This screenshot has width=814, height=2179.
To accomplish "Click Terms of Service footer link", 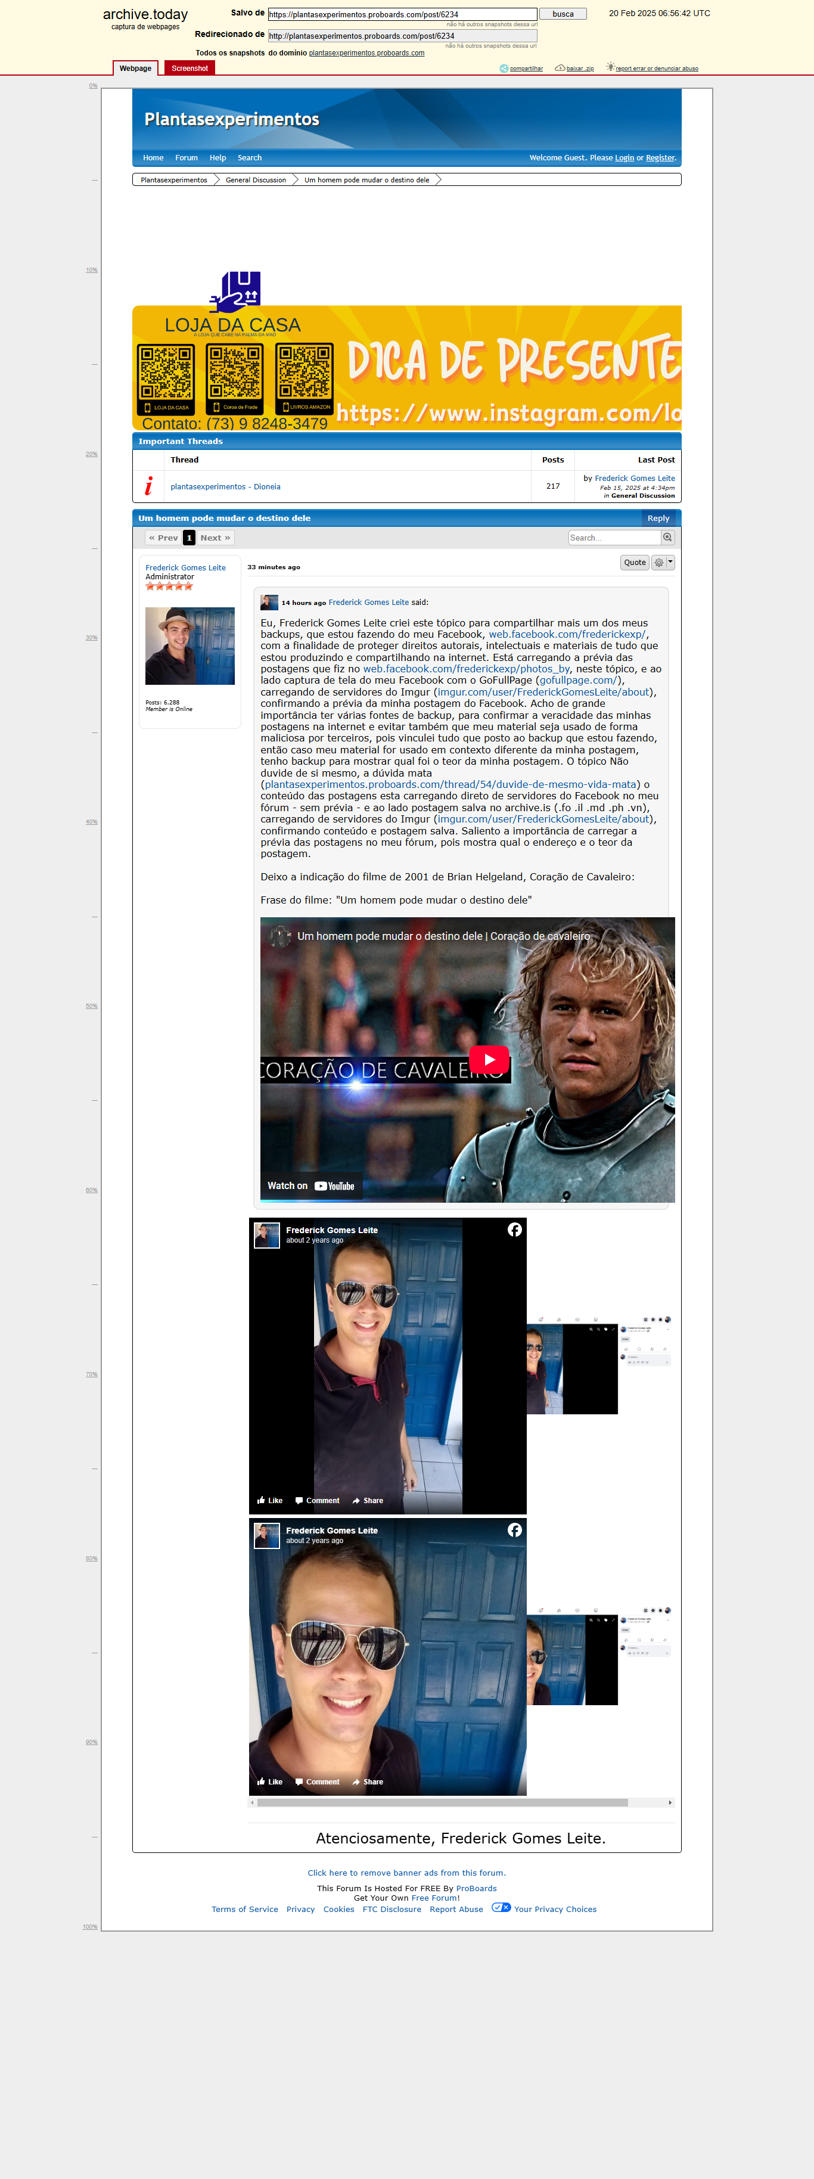I will coord(244,1909).
